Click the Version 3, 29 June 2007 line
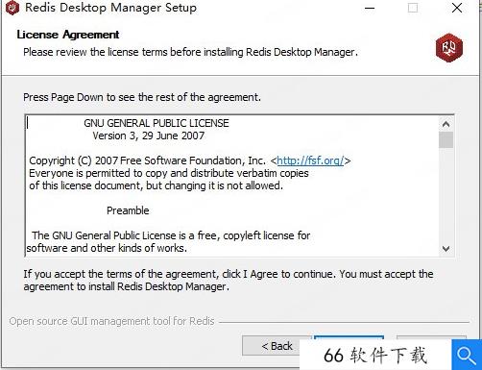The image size is (482, 370). pos(149,136)
